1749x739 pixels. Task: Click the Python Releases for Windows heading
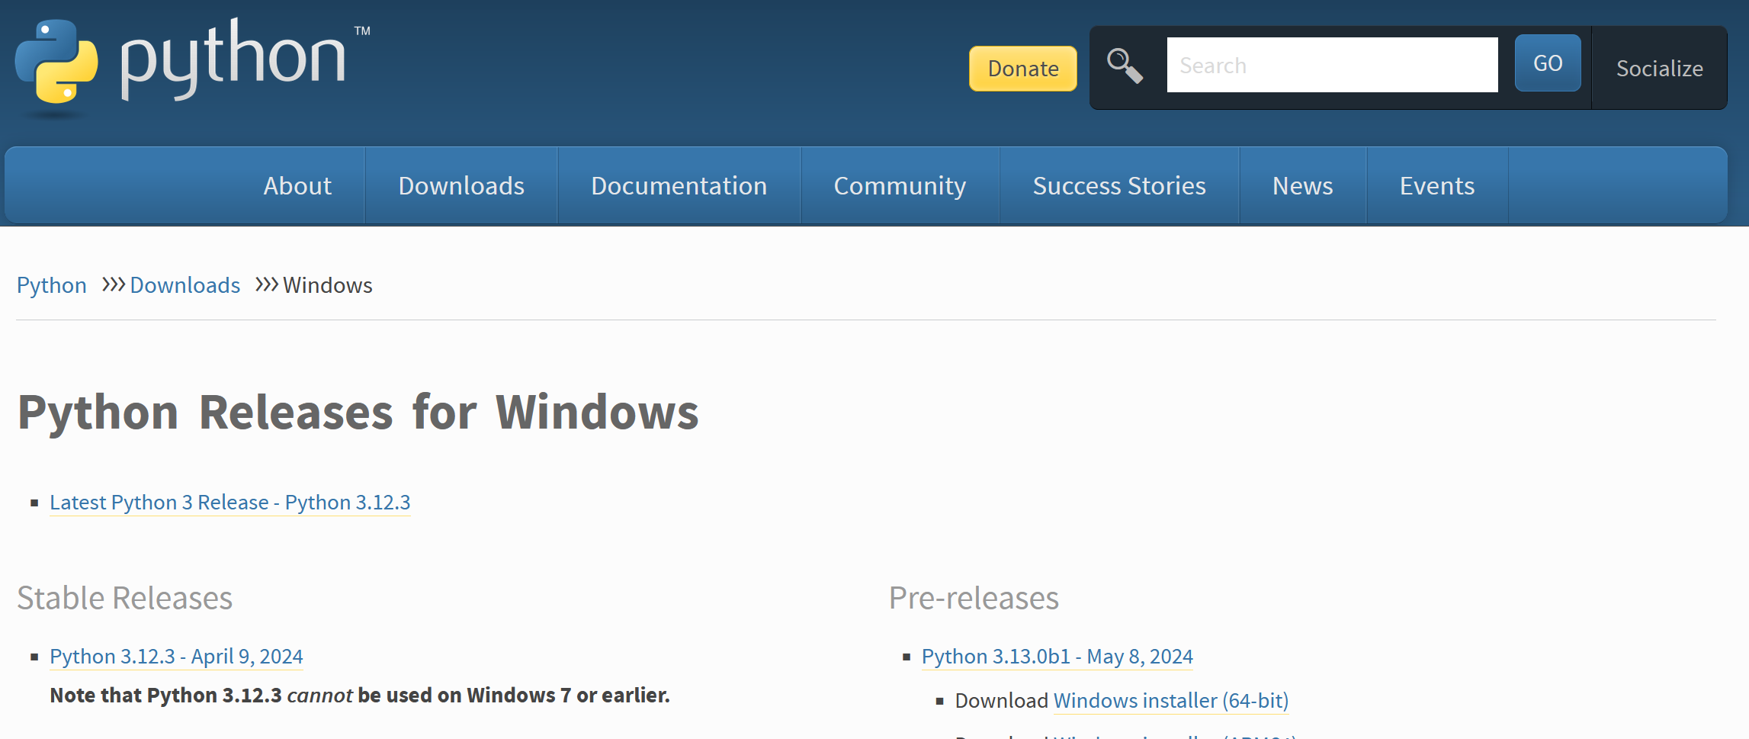click(358, 413)
